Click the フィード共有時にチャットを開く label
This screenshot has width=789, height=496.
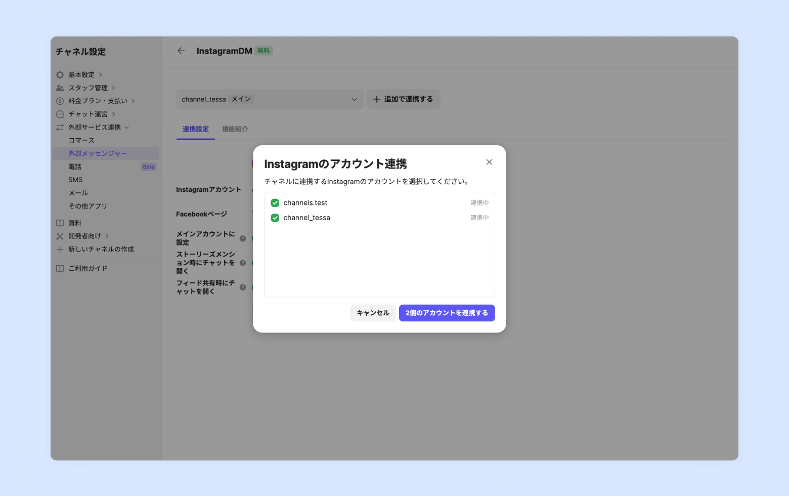(x=205, y=287)
